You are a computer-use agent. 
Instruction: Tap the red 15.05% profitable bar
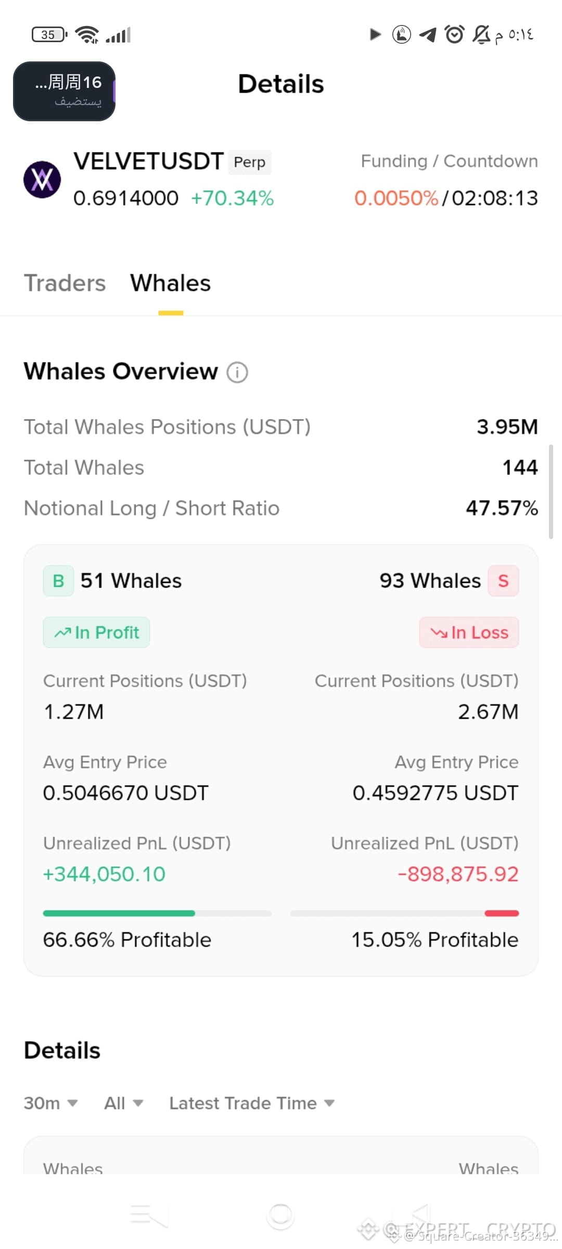(502, 913)
